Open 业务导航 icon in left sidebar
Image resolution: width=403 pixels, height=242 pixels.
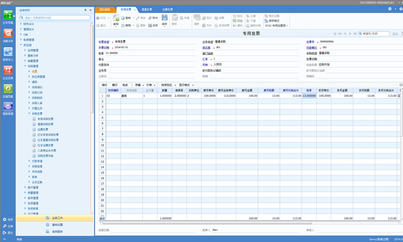point(8,15)
